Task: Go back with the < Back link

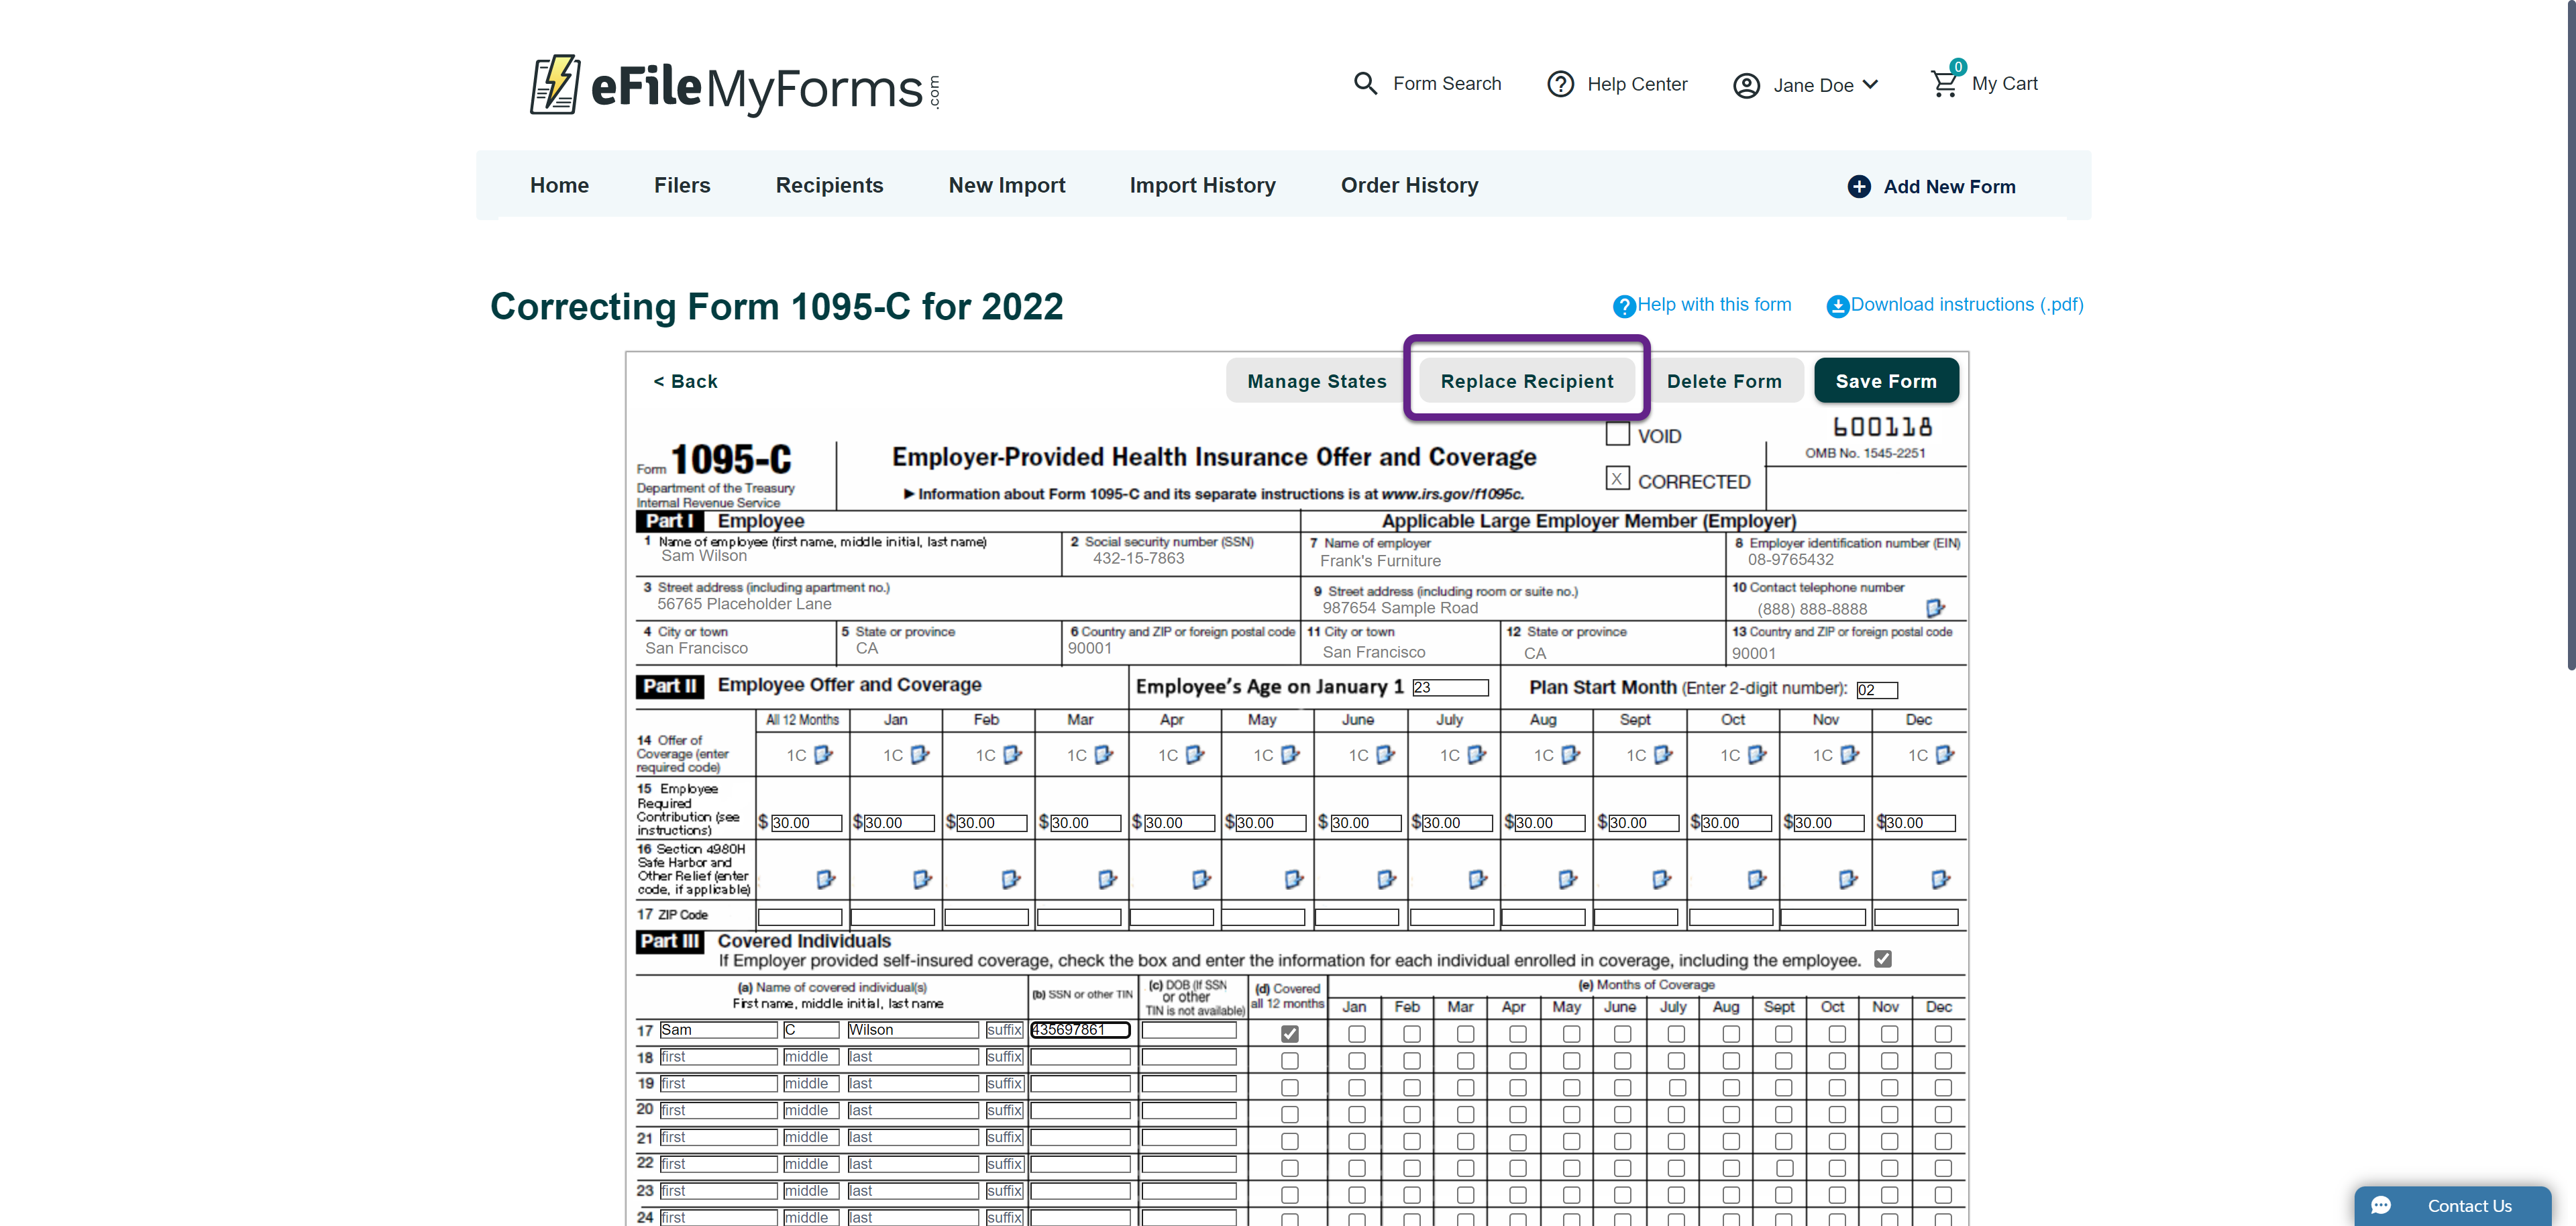Action: coord(685,381)
